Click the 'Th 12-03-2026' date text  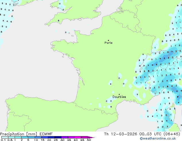click(121, 134)
